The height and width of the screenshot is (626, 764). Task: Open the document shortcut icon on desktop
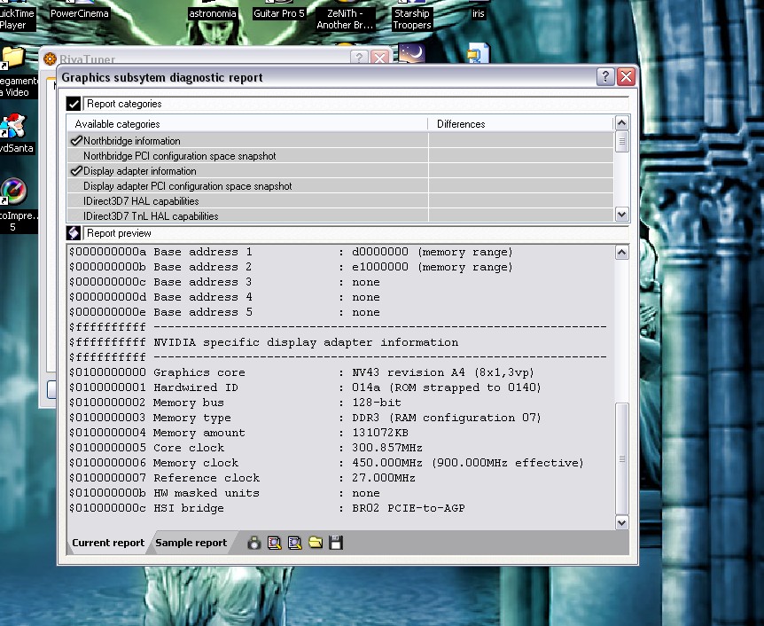478,53
